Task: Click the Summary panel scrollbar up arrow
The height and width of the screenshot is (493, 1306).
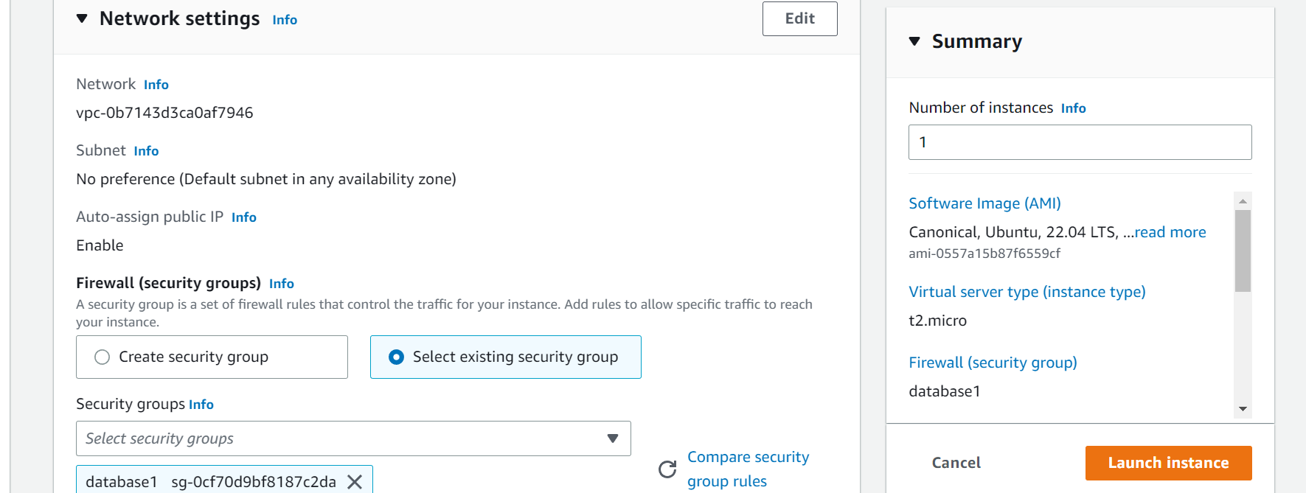Action: (1243, 201)
